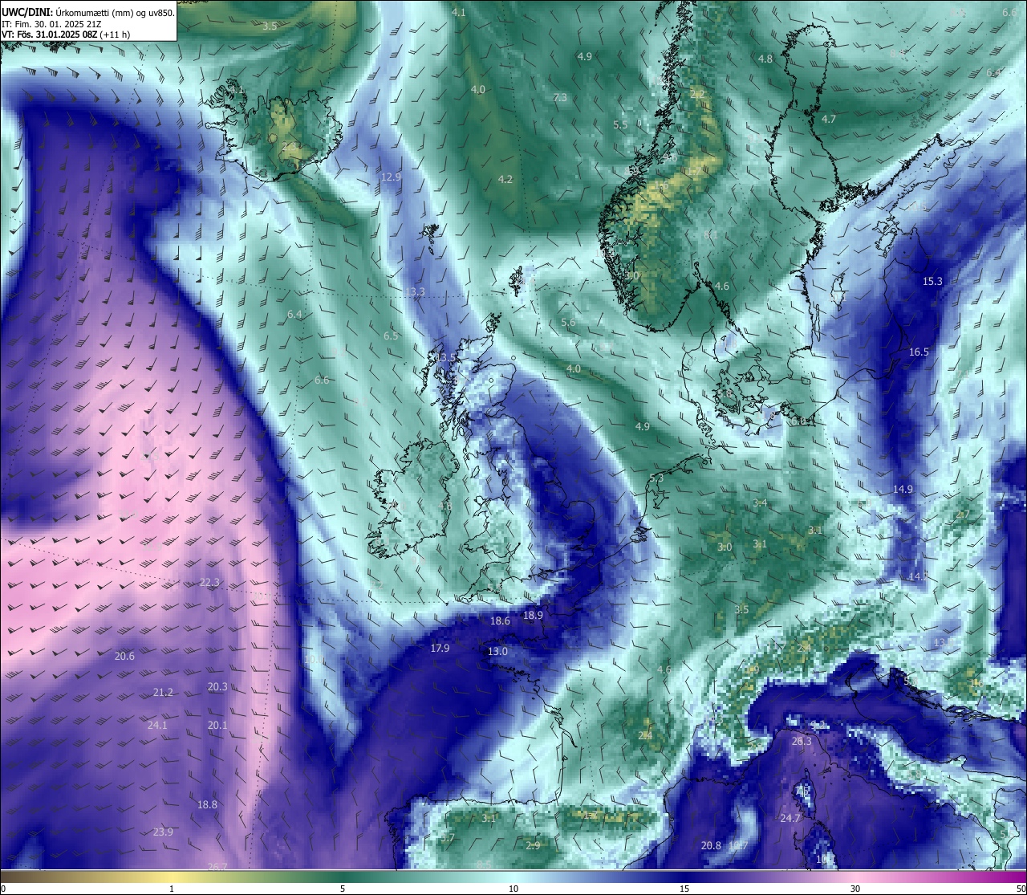This screenshot has height=895, width=1027.
Task: Click the 5.6 value in the North Sea
Action: 568,322
